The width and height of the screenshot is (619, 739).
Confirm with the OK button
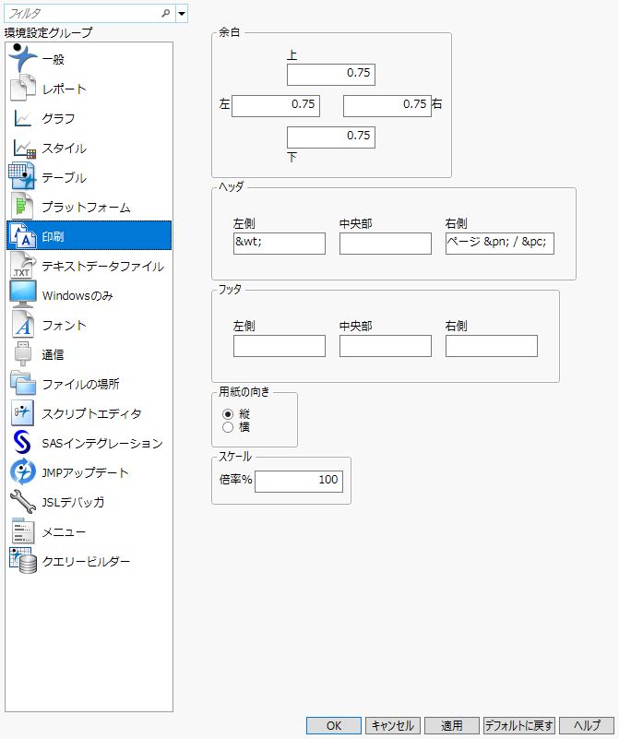334,726
